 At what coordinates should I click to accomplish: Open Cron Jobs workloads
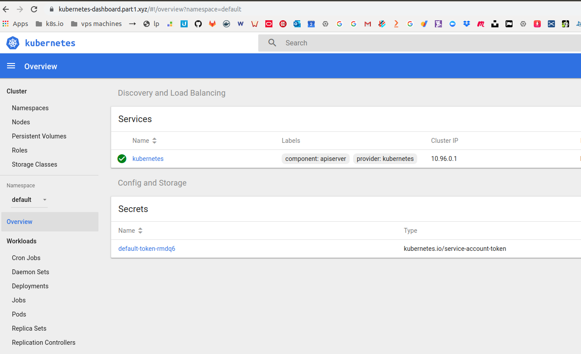[26, 258]
